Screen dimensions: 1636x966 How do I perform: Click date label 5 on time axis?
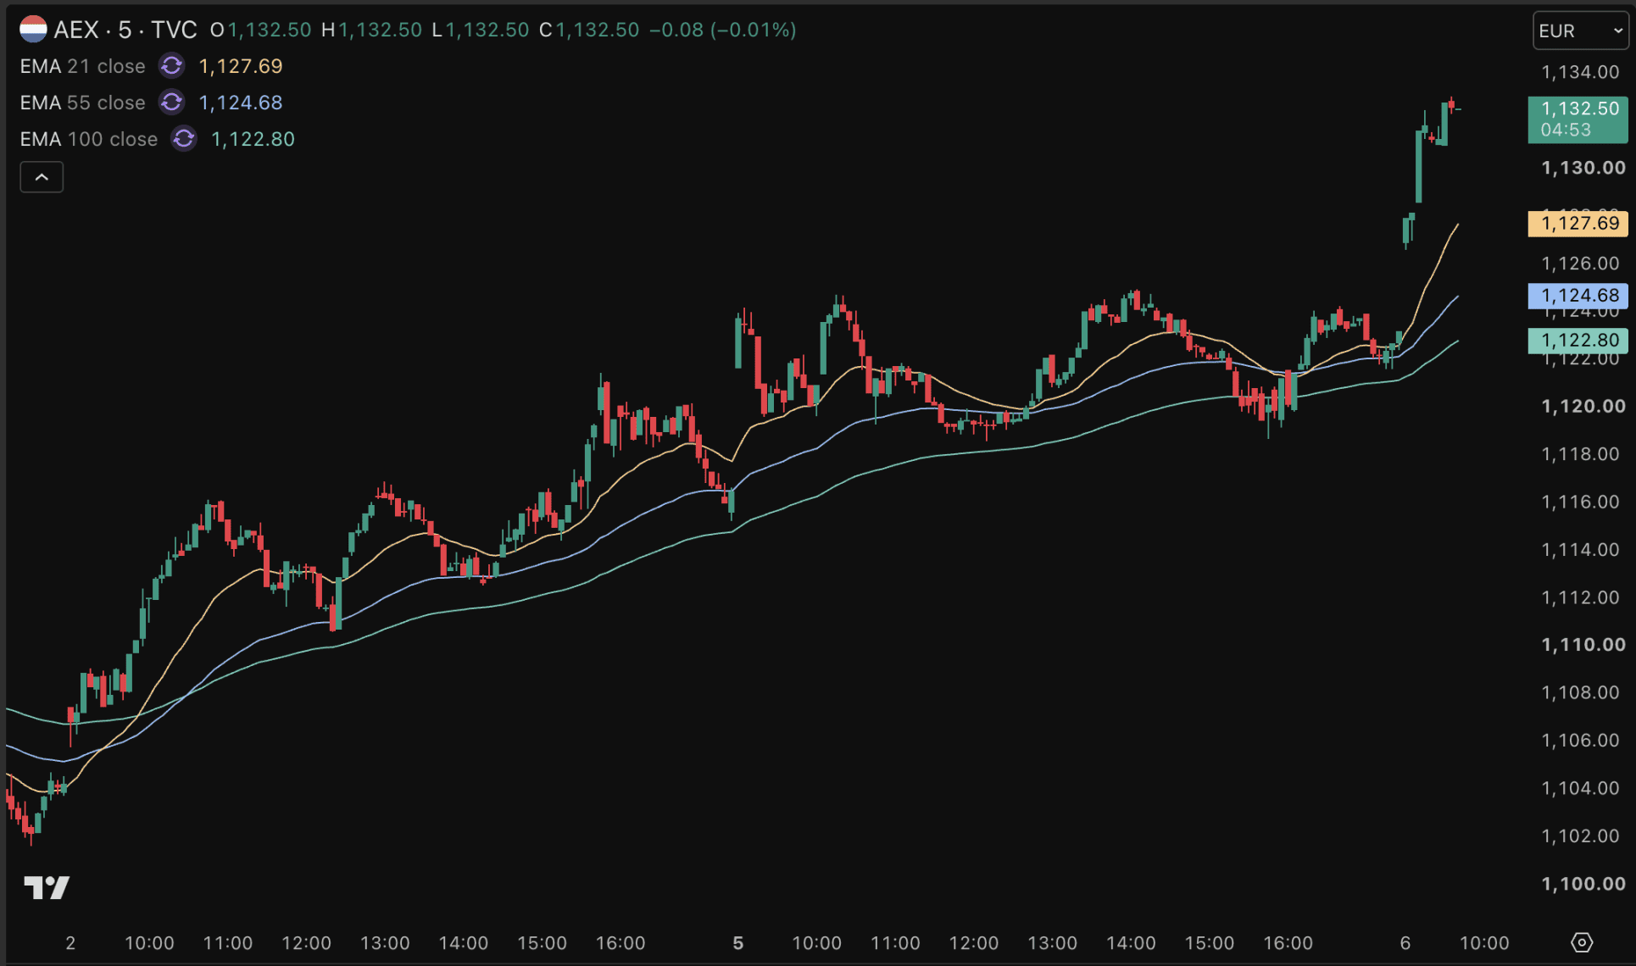[x=738, y=943]
